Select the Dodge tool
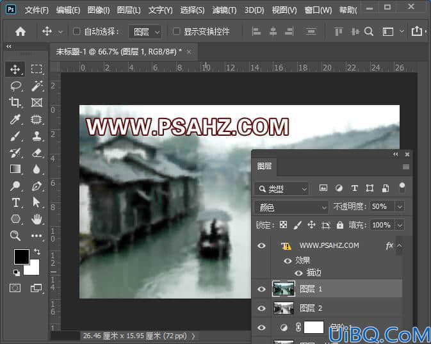 [15, 186]
